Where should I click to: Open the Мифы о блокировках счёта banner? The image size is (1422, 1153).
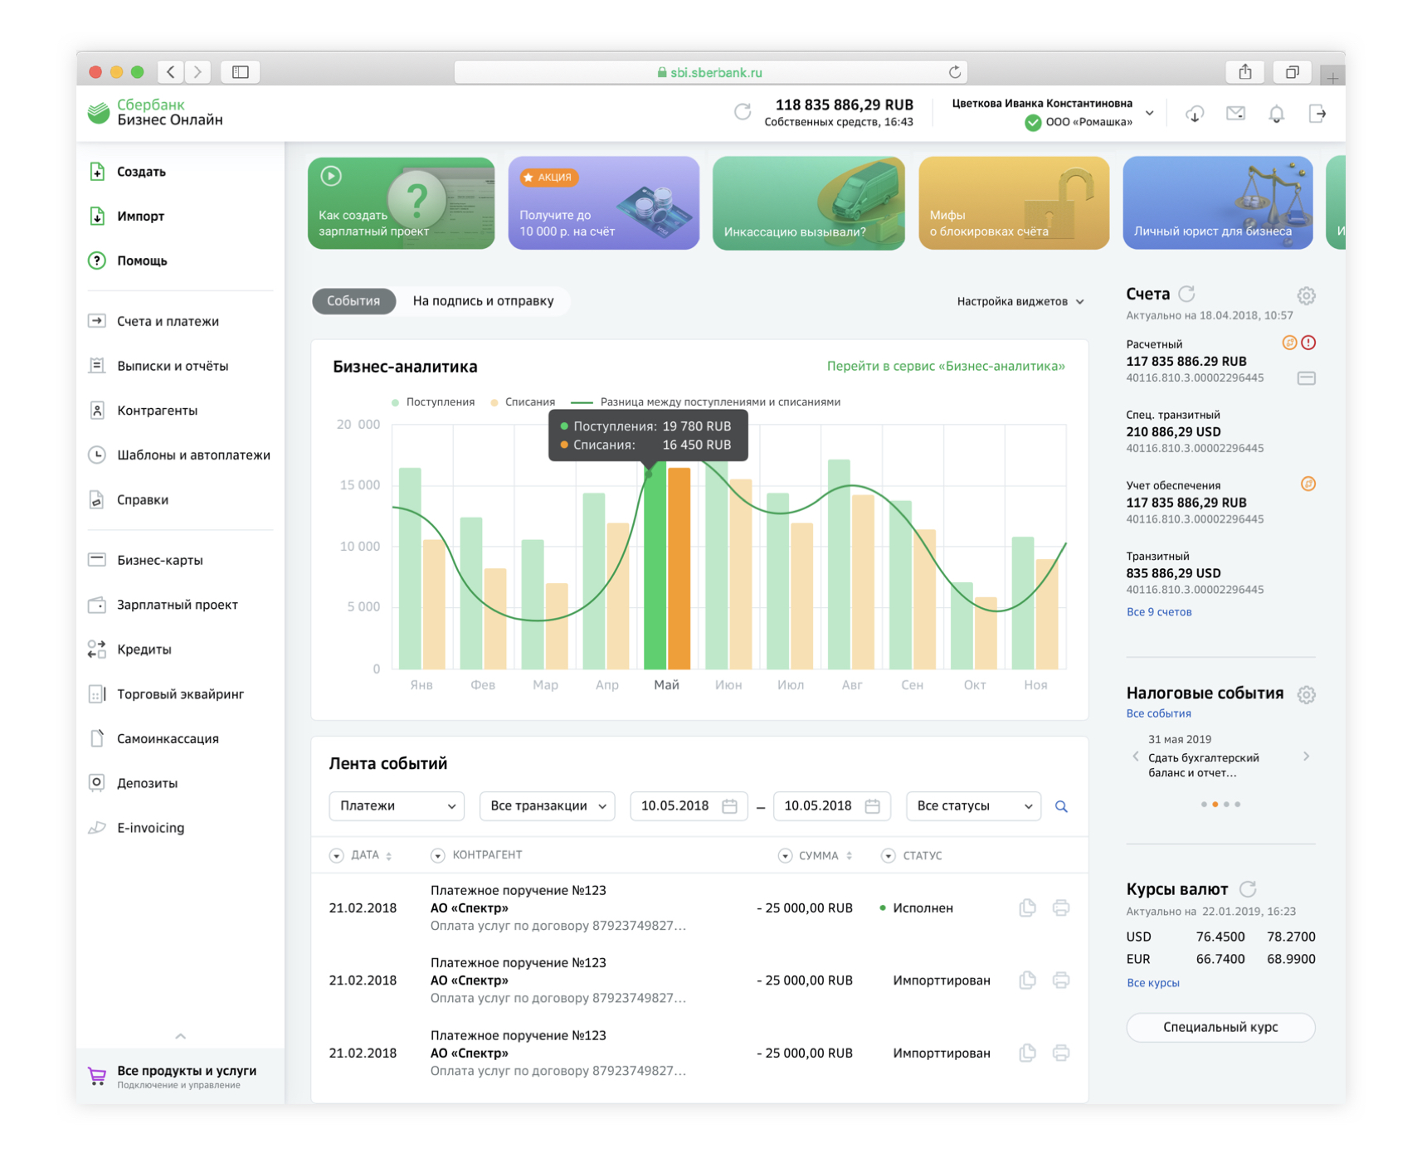point(1014,203)
